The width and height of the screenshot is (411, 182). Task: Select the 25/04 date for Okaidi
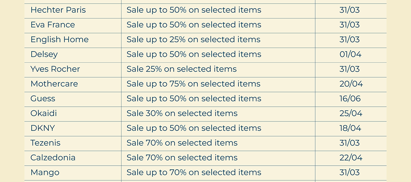351,113
